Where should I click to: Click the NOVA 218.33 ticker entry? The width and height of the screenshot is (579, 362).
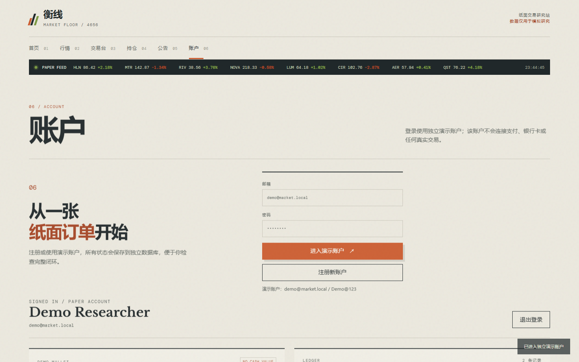(252, 68)
